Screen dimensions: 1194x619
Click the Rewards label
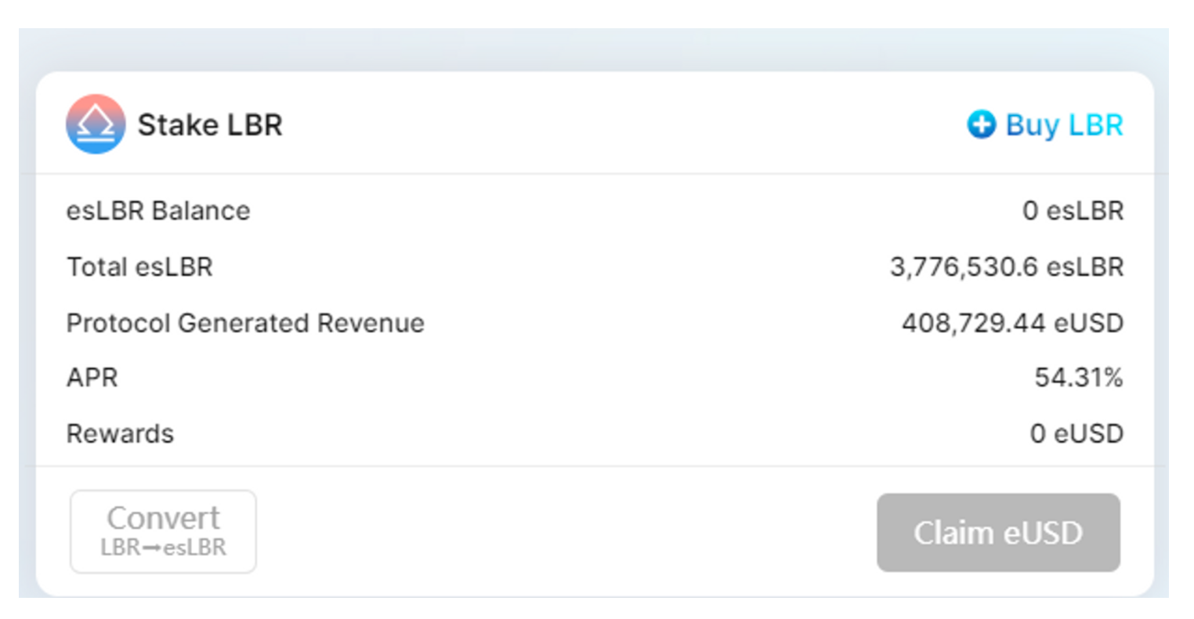(x=120, y=433)
